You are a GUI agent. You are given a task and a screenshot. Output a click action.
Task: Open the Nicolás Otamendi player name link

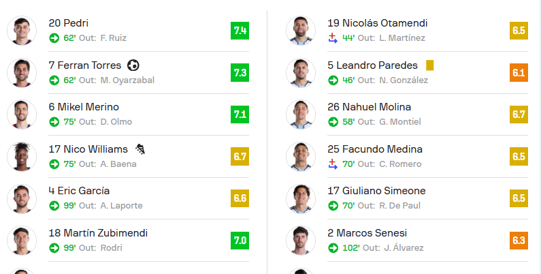pos(378,23)
